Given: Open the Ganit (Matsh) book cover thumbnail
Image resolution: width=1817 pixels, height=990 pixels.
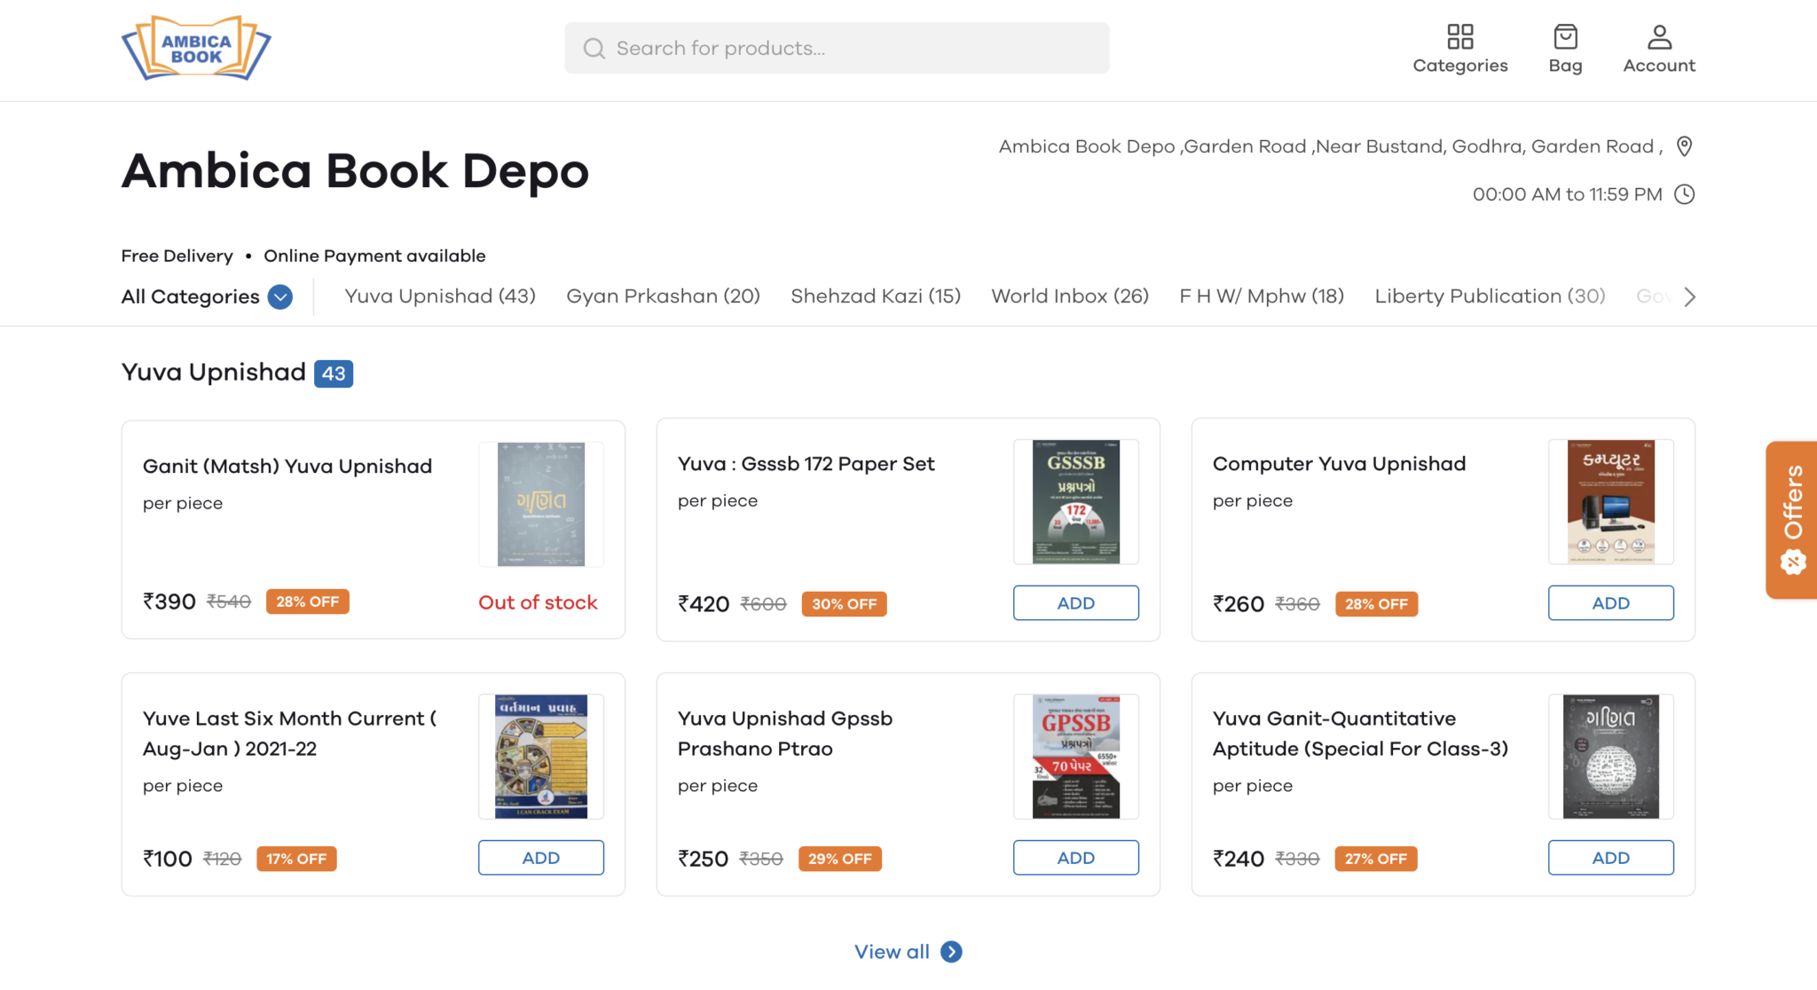Looking at the screenshot, I should coord(540,504).
